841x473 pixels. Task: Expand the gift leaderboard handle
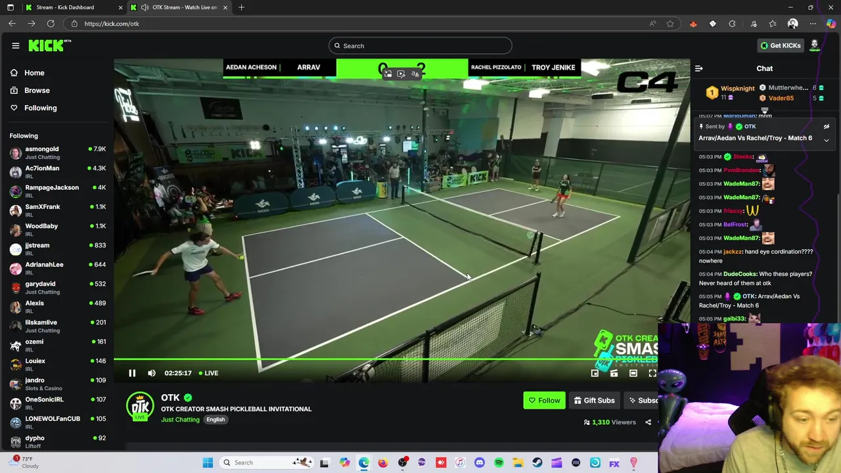(765, 111)
